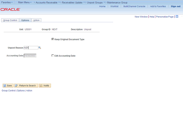The width and height of the screenshot is (183, 137).
Task: Open the Worklist link
Action: pyautogui.click(x=114, y=6)
